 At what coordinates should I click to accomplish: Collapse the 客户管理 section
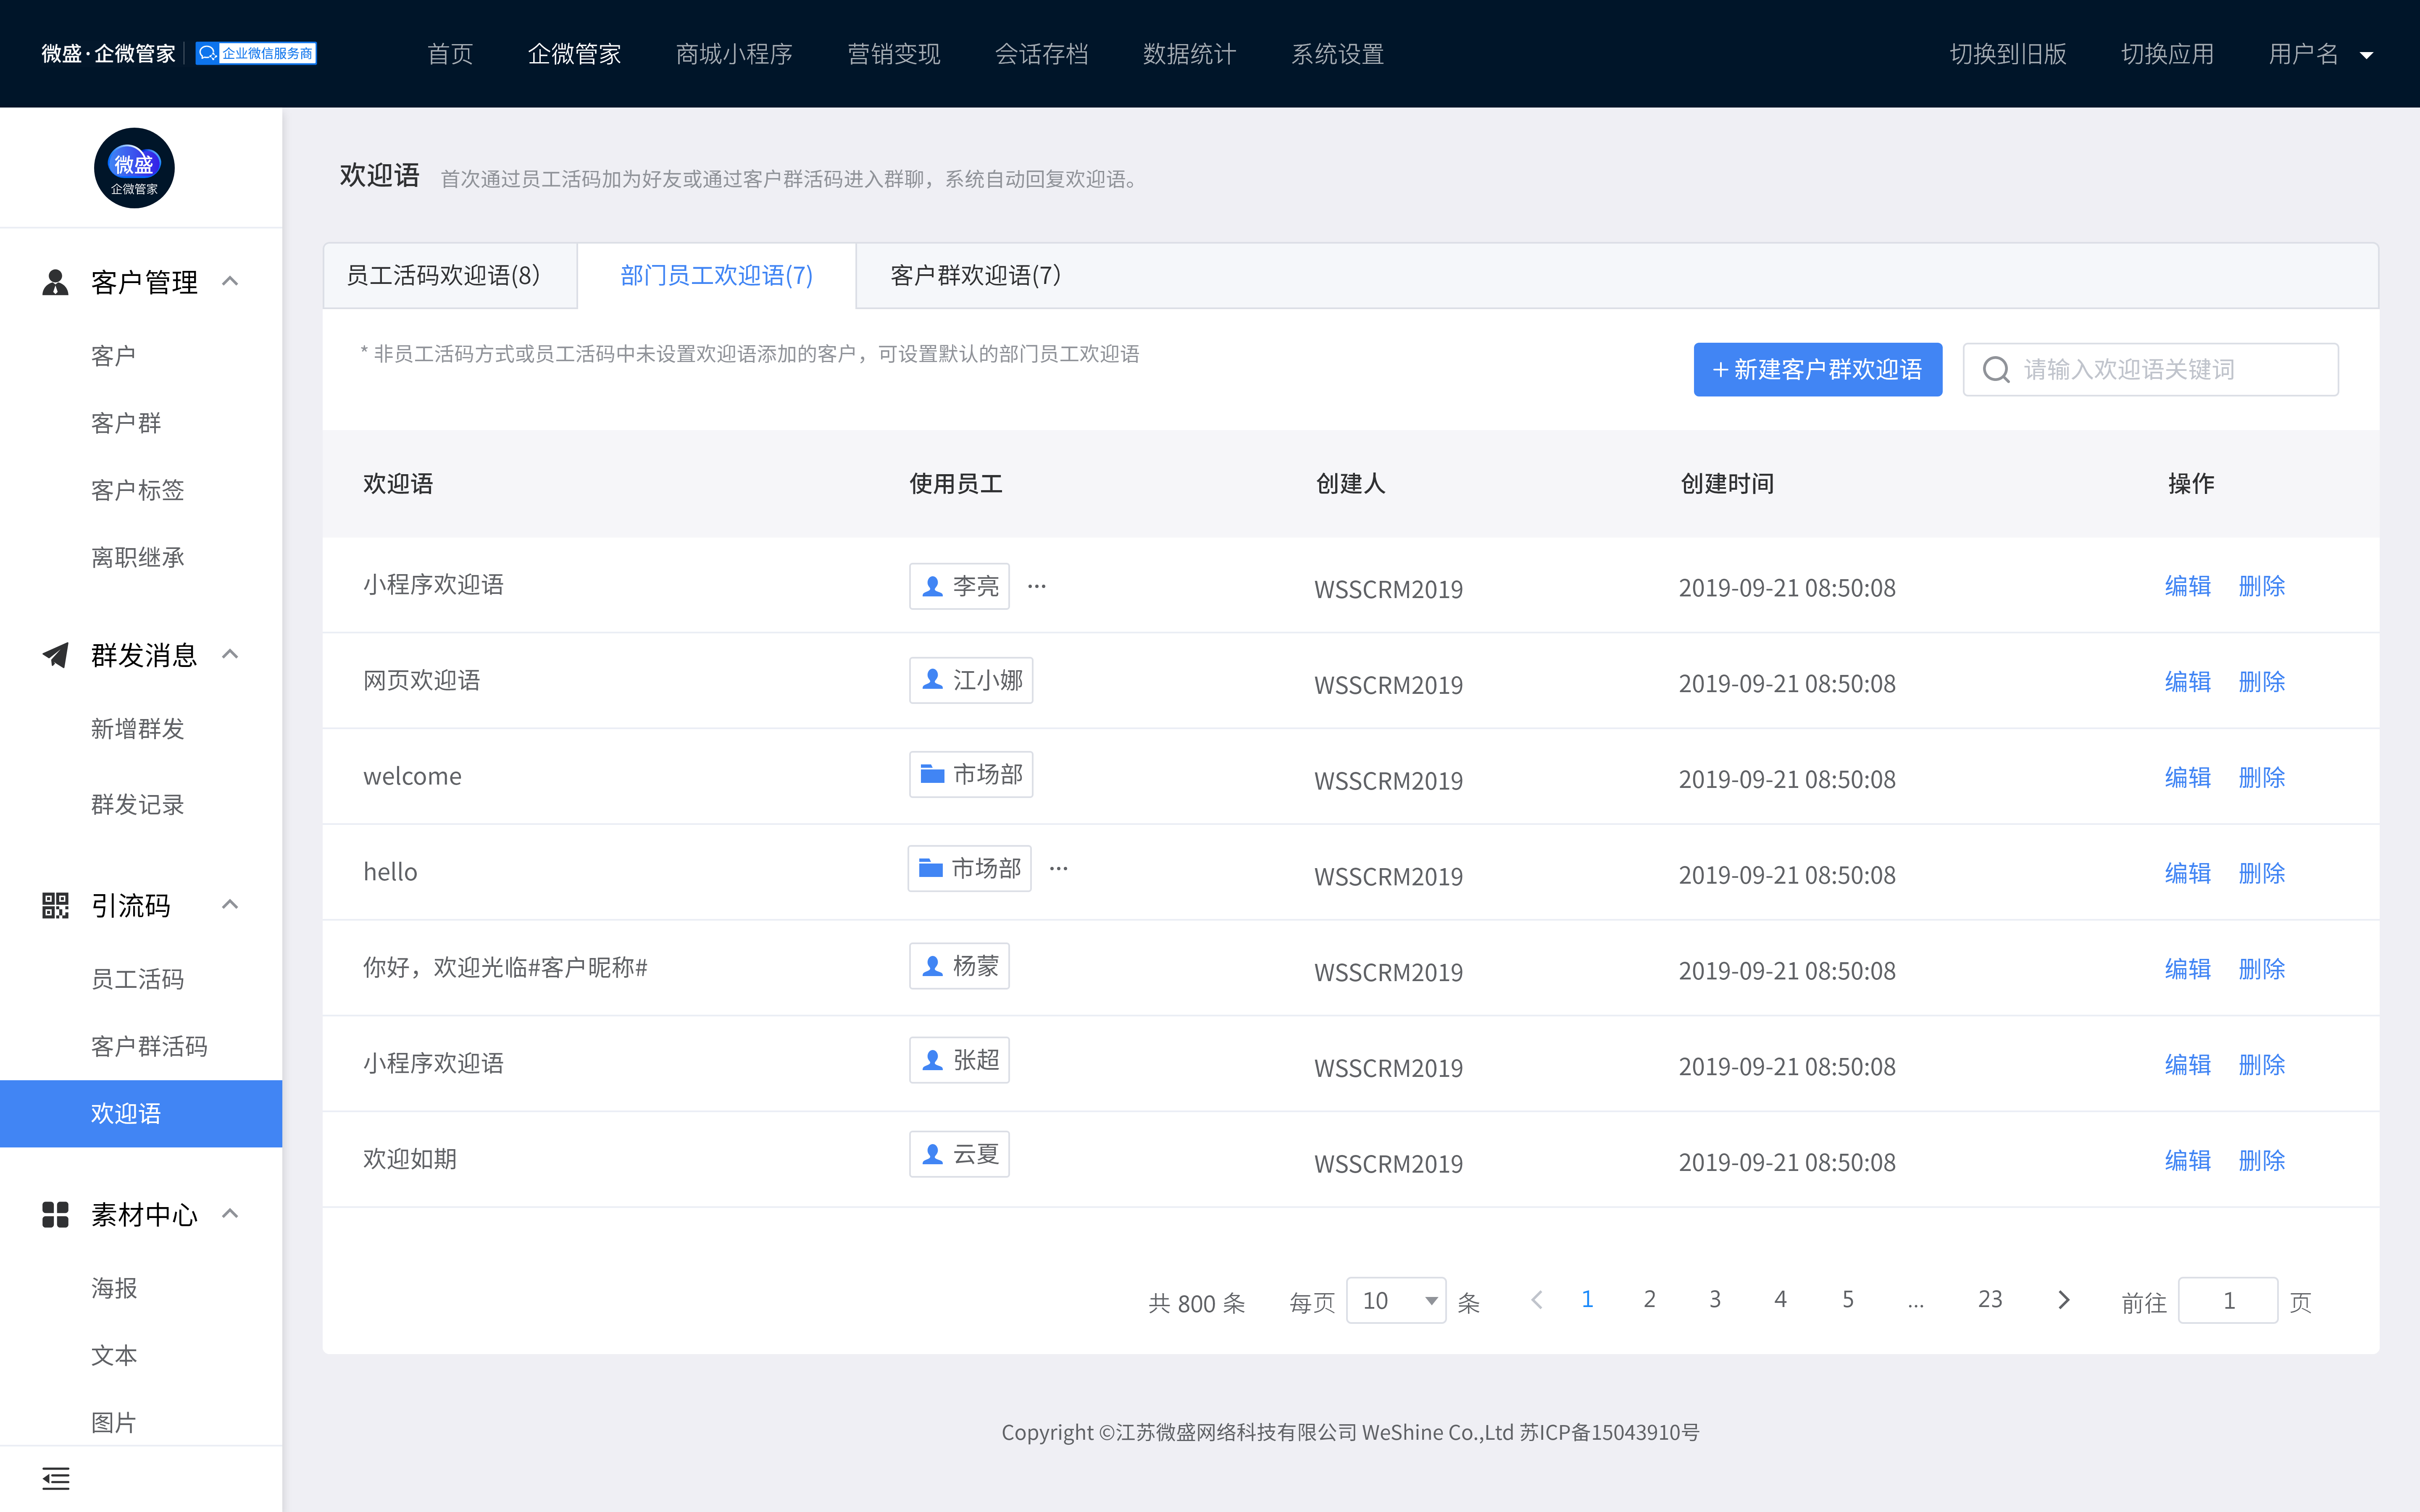point(230,281)
